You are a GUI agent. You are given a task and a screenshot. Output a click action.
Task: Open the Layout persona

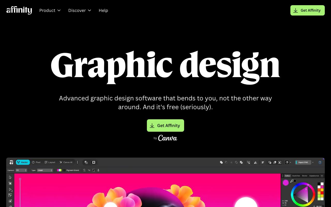coord(50,162)
